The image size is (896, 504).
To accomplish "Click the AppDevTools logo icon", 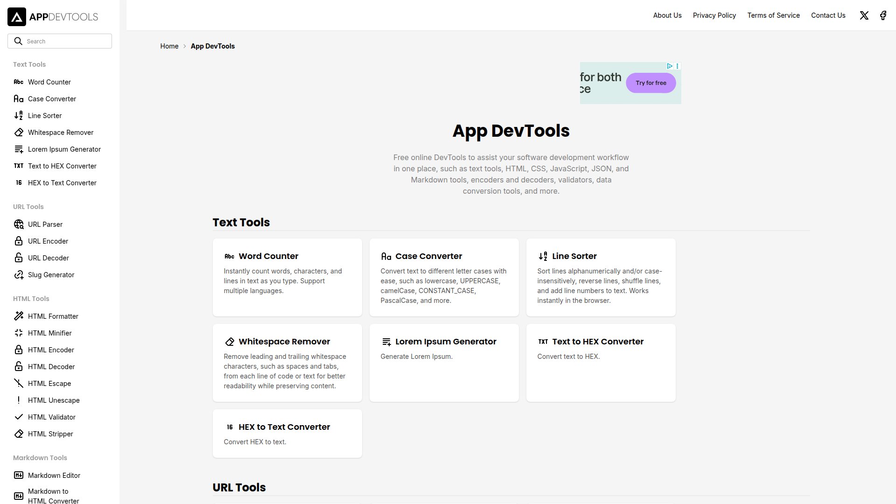I will [x=17, y=17].
